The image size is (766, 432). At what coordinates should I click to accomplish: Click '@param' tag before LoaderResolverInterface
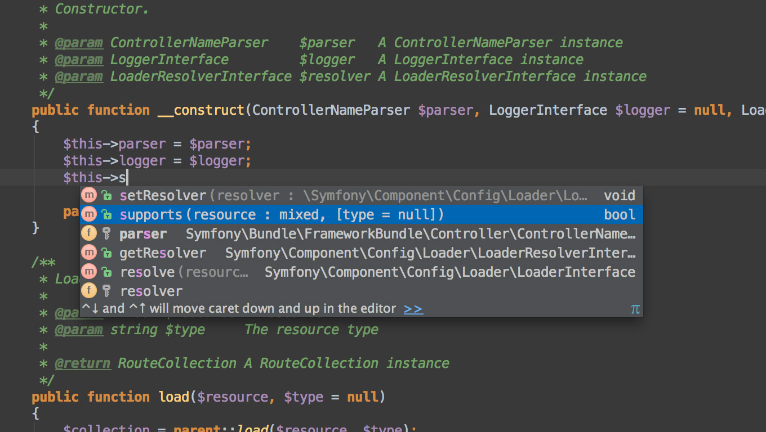tap(79, 76)
